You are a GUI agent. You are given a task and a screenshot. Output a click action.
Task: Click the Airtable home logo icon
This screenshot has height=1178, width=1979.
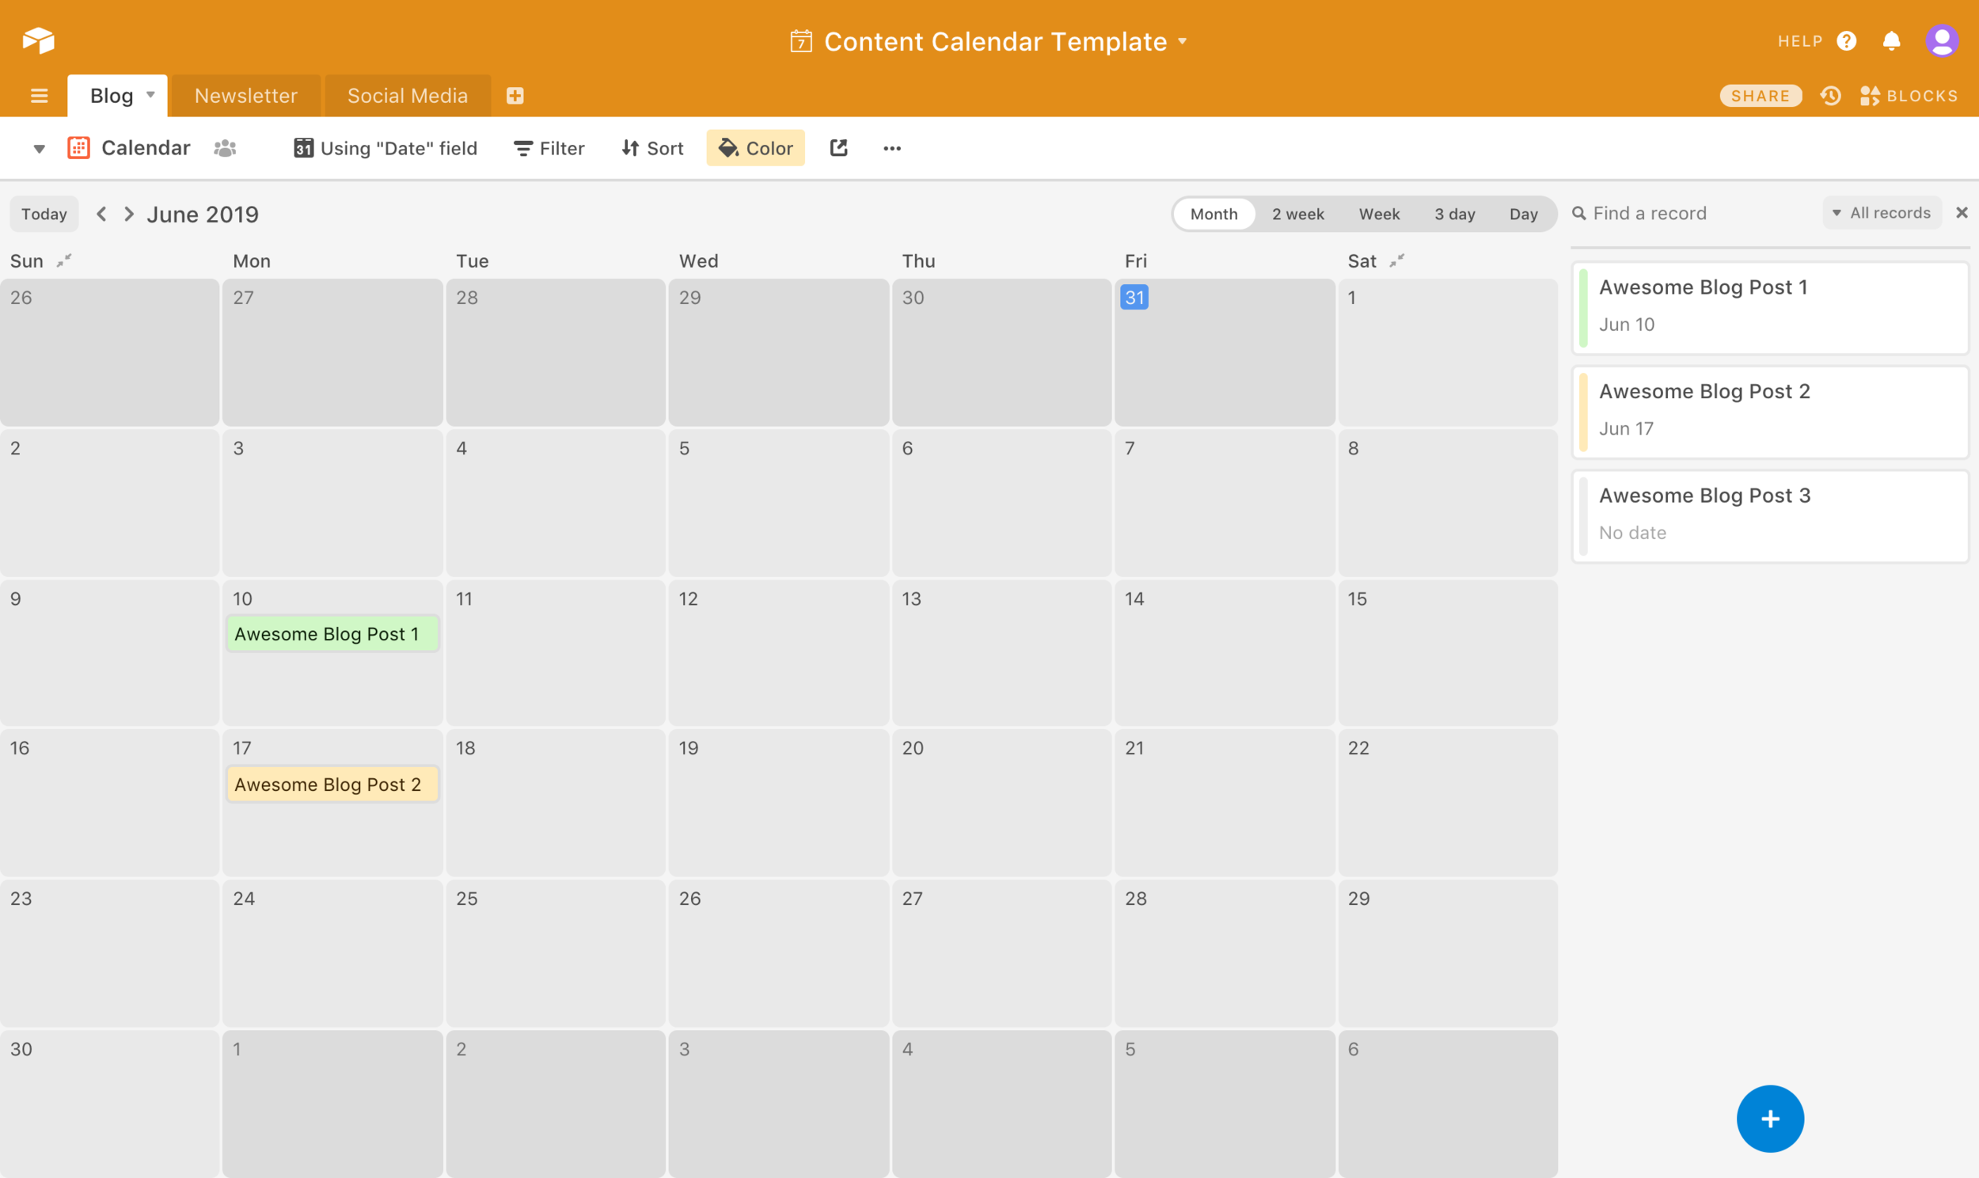tap(38, 40)
